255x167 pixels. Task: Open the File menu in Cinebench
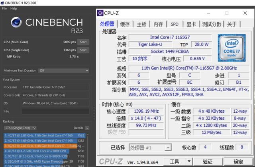[4, 9]
